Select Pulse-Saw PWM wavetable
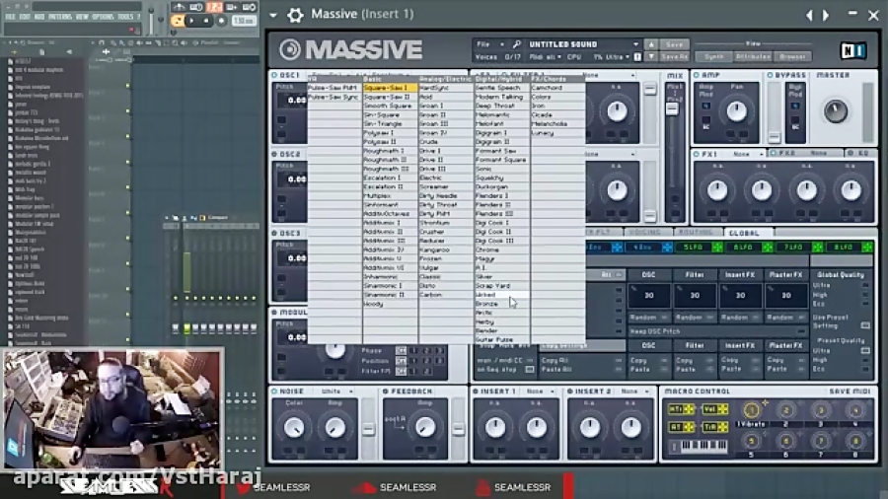The width and height of the screenshot is (888, 499). (334, 88)
